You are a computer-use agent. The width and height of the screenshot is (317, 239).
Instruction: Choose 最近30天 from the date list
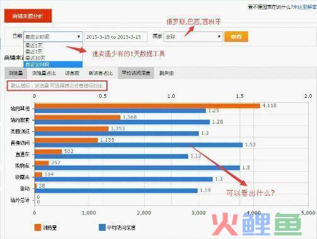(53, 58)
